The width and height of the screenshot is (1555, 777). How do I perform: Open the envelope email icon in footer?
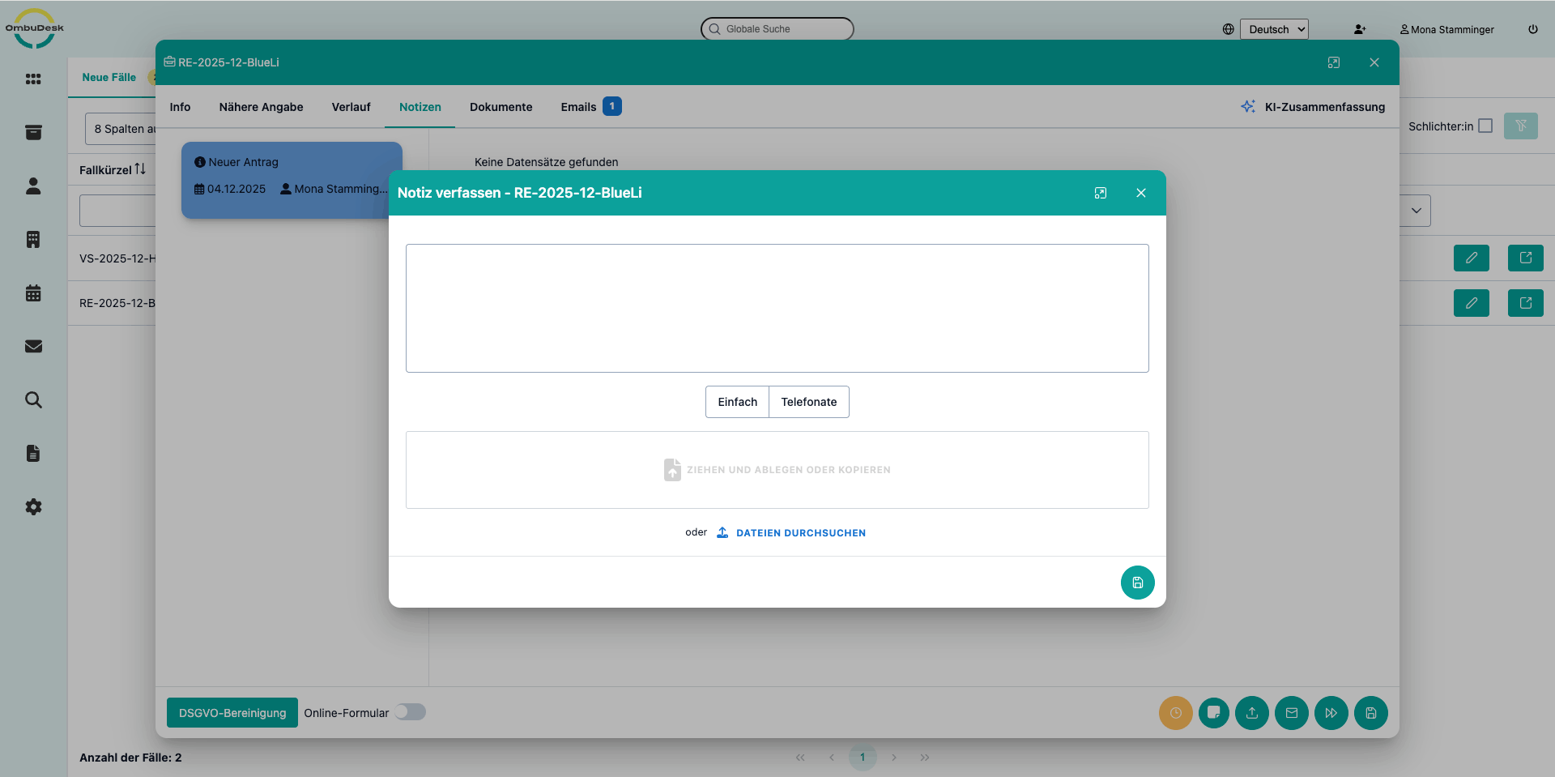point(1291,713)
